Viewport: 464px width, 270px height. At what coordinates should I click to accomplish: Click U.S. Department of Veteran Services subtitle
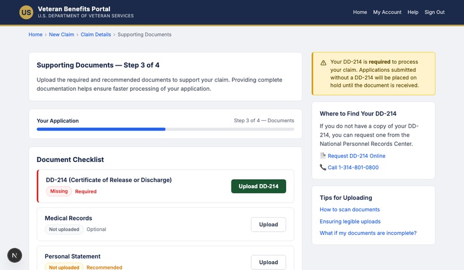pos(86,16)
